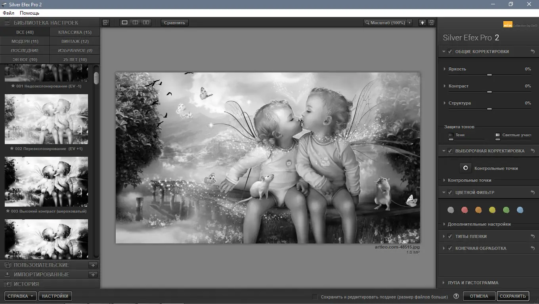The width and height of the screenshot is (539, 304).
Task: Select preset 002 Переэкспонирование thumbnail
Action: pos(46,119)
